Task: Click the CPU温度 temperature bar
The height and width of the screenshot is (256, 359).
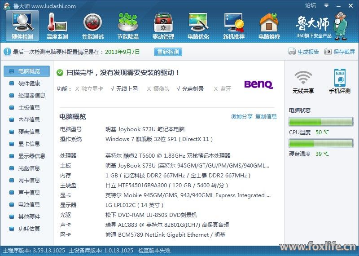Action: [320, 122]
